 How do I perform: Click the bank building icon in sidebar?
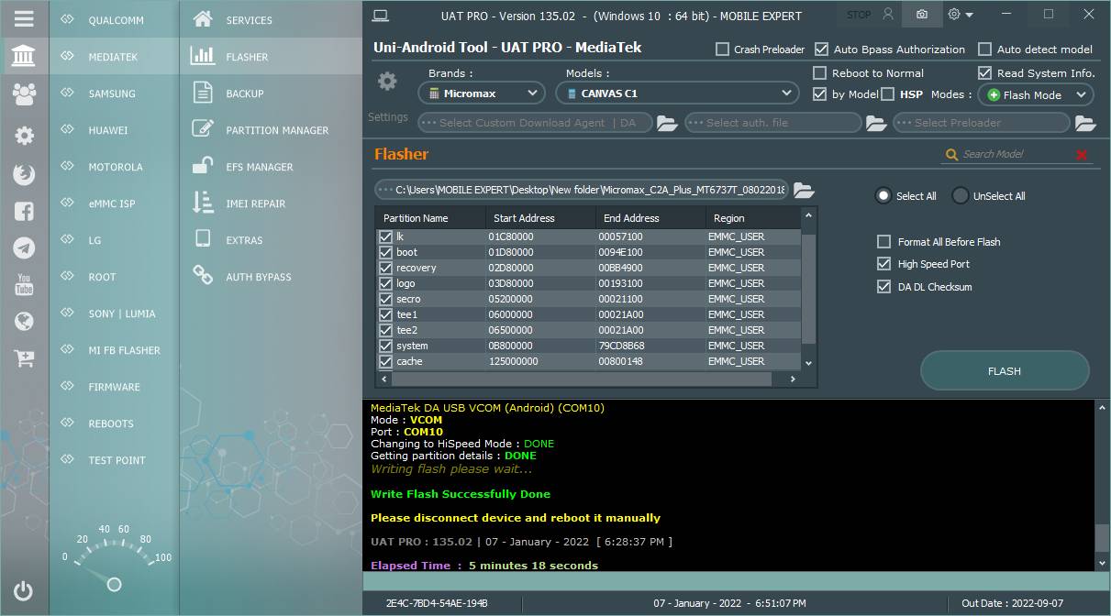24,56
